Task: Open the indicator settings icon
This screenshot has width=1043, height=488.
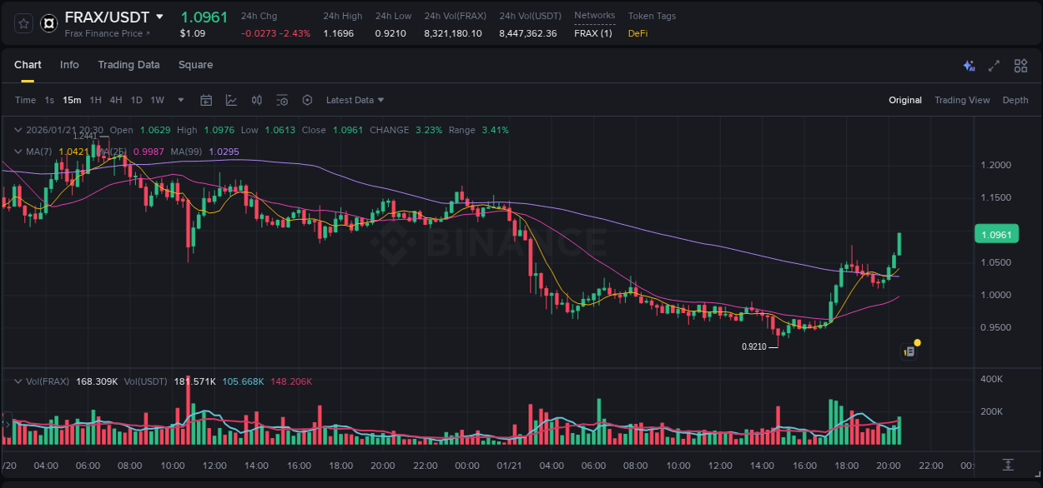Action: pos(282,99)
